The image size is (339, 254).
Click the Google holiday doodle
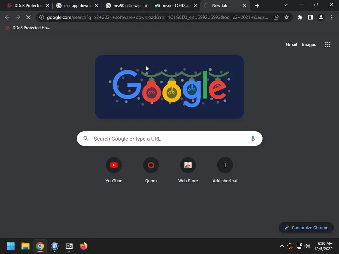coord(169,87)
